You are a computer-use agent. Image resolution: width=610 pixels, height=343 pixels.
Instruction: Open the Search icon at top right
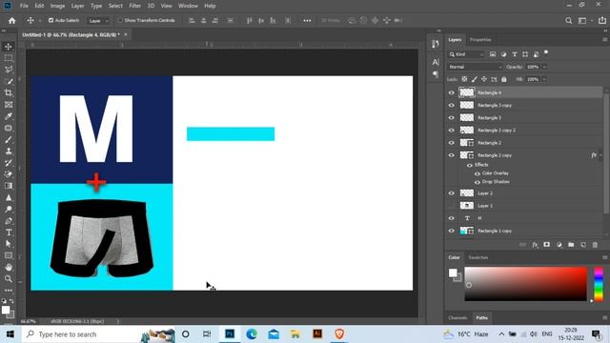[568, 21]
